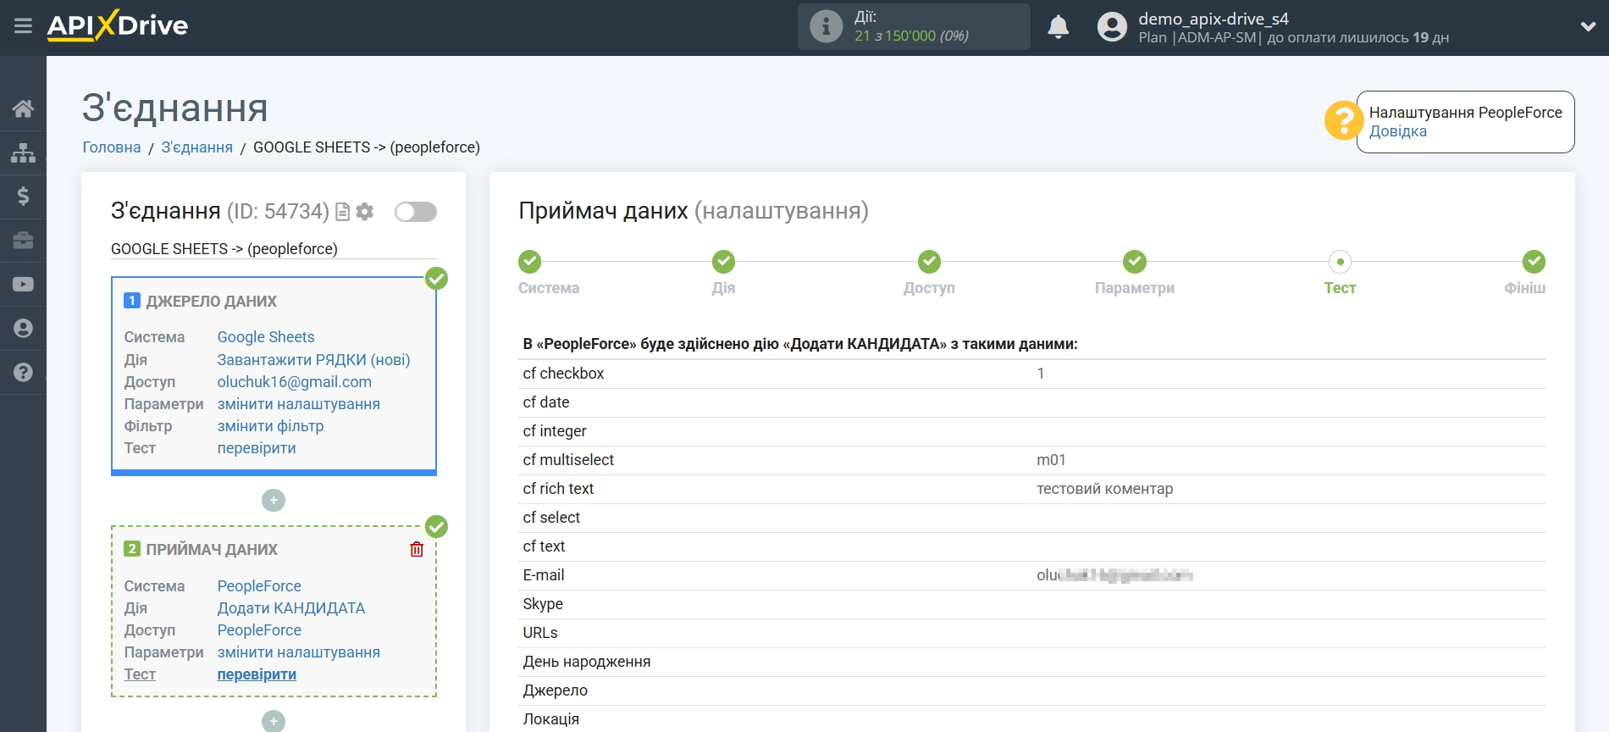The height and width of the screenshot is (732, 1609).
Task: Delete the data receiver block
Action: [x=417, y=549]
